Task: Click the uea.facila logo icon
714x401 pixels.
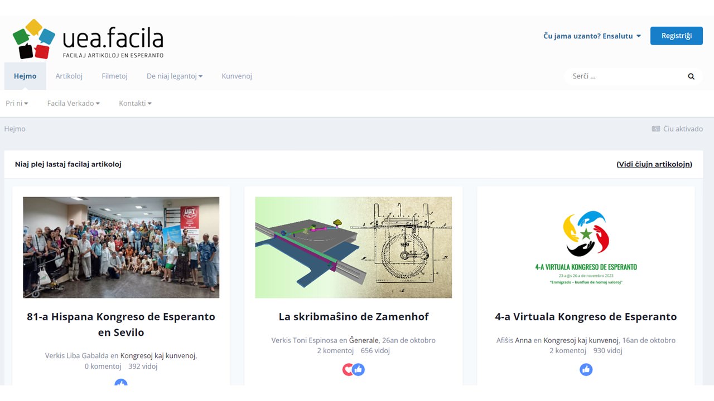Action: pyautogui.click(x=33, y=39)
